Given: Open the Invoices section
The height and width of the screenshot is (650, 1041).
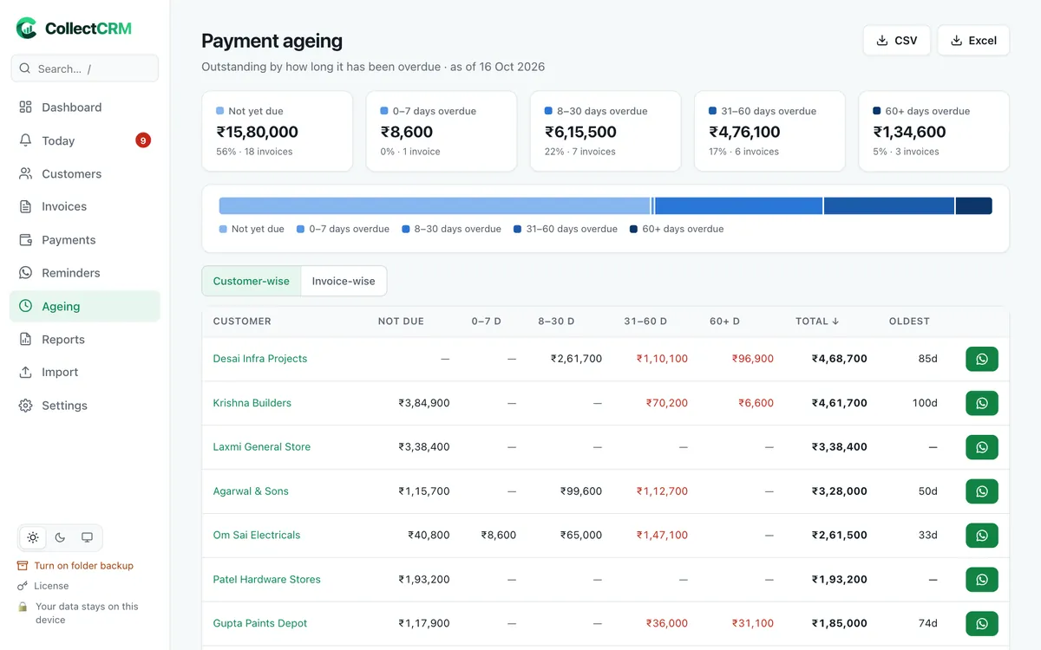Looking at the screenshot, I should pos(85,206).
